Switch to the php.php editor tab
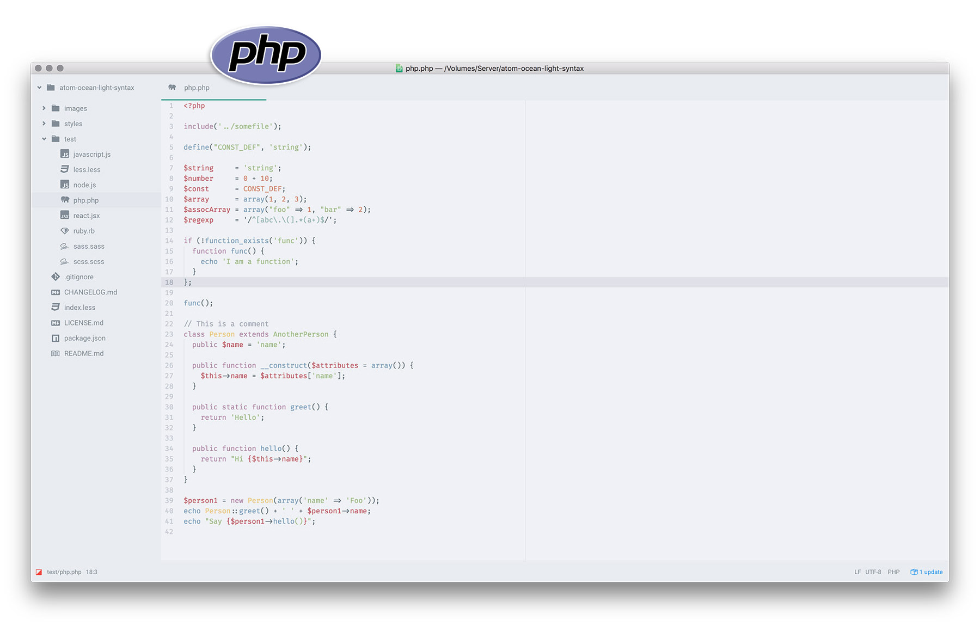The image size is (980, 626). 213,88
